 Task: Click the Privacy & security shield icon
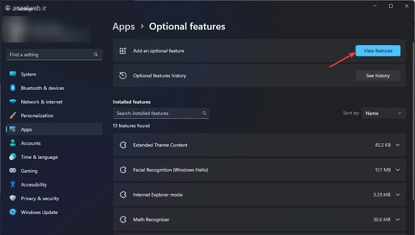click(x=12, y=198)
